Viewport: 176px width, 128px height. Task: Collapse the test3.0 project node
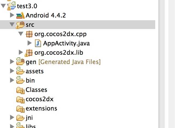(3, 6)
